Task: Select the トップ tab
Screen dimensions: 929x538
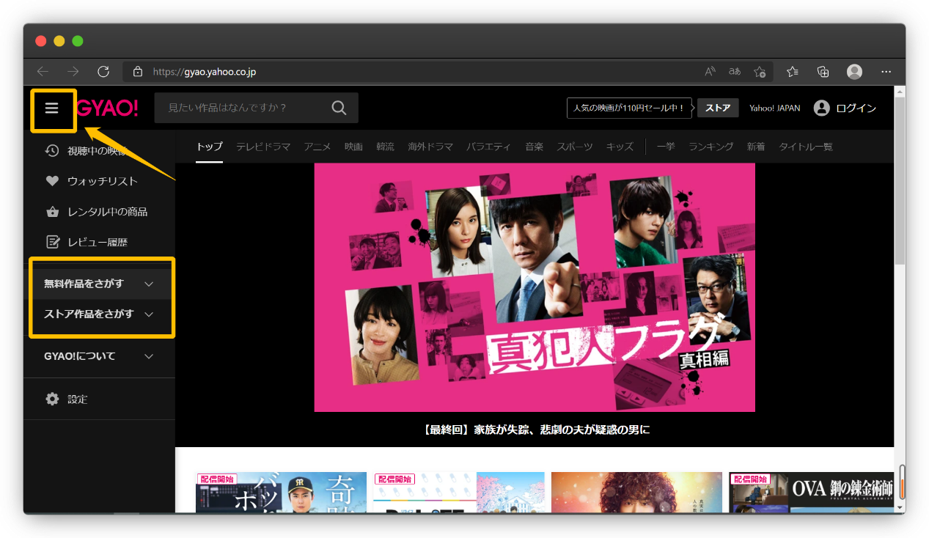Action: tap(209, 147)
